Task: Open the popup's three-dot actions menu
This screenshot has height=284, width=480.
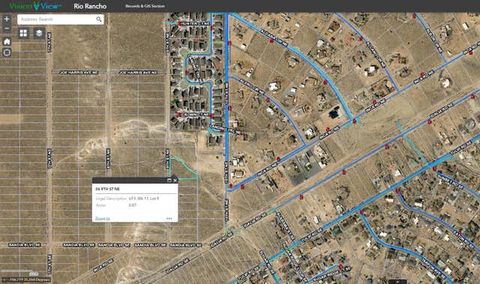Action: click(x=169, y=218)
